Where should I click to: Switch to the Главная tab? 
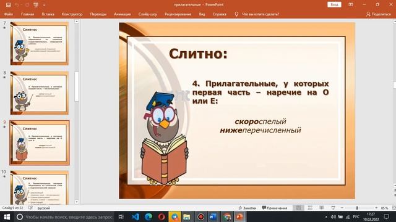click(27, 14)
